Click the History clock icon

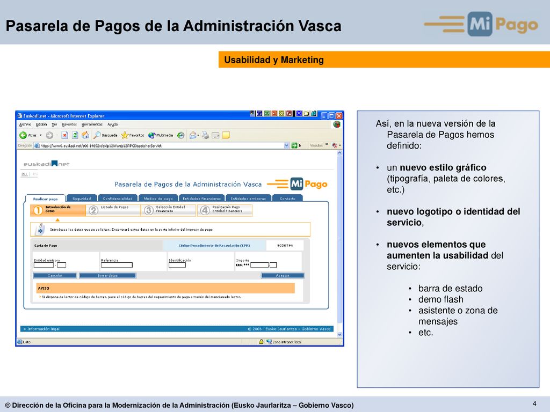(x=180, y=135)
